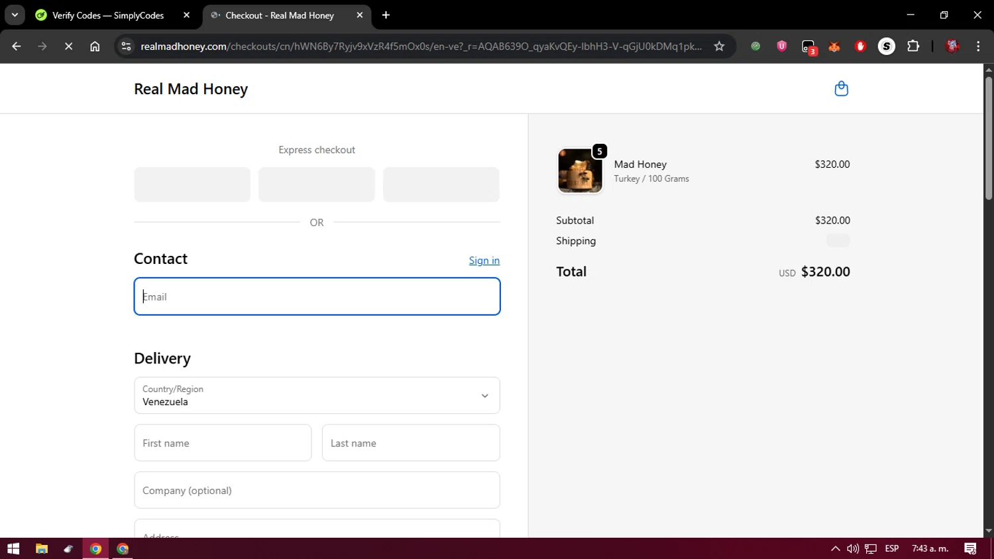Open a new browser tab

pos(386,15)
